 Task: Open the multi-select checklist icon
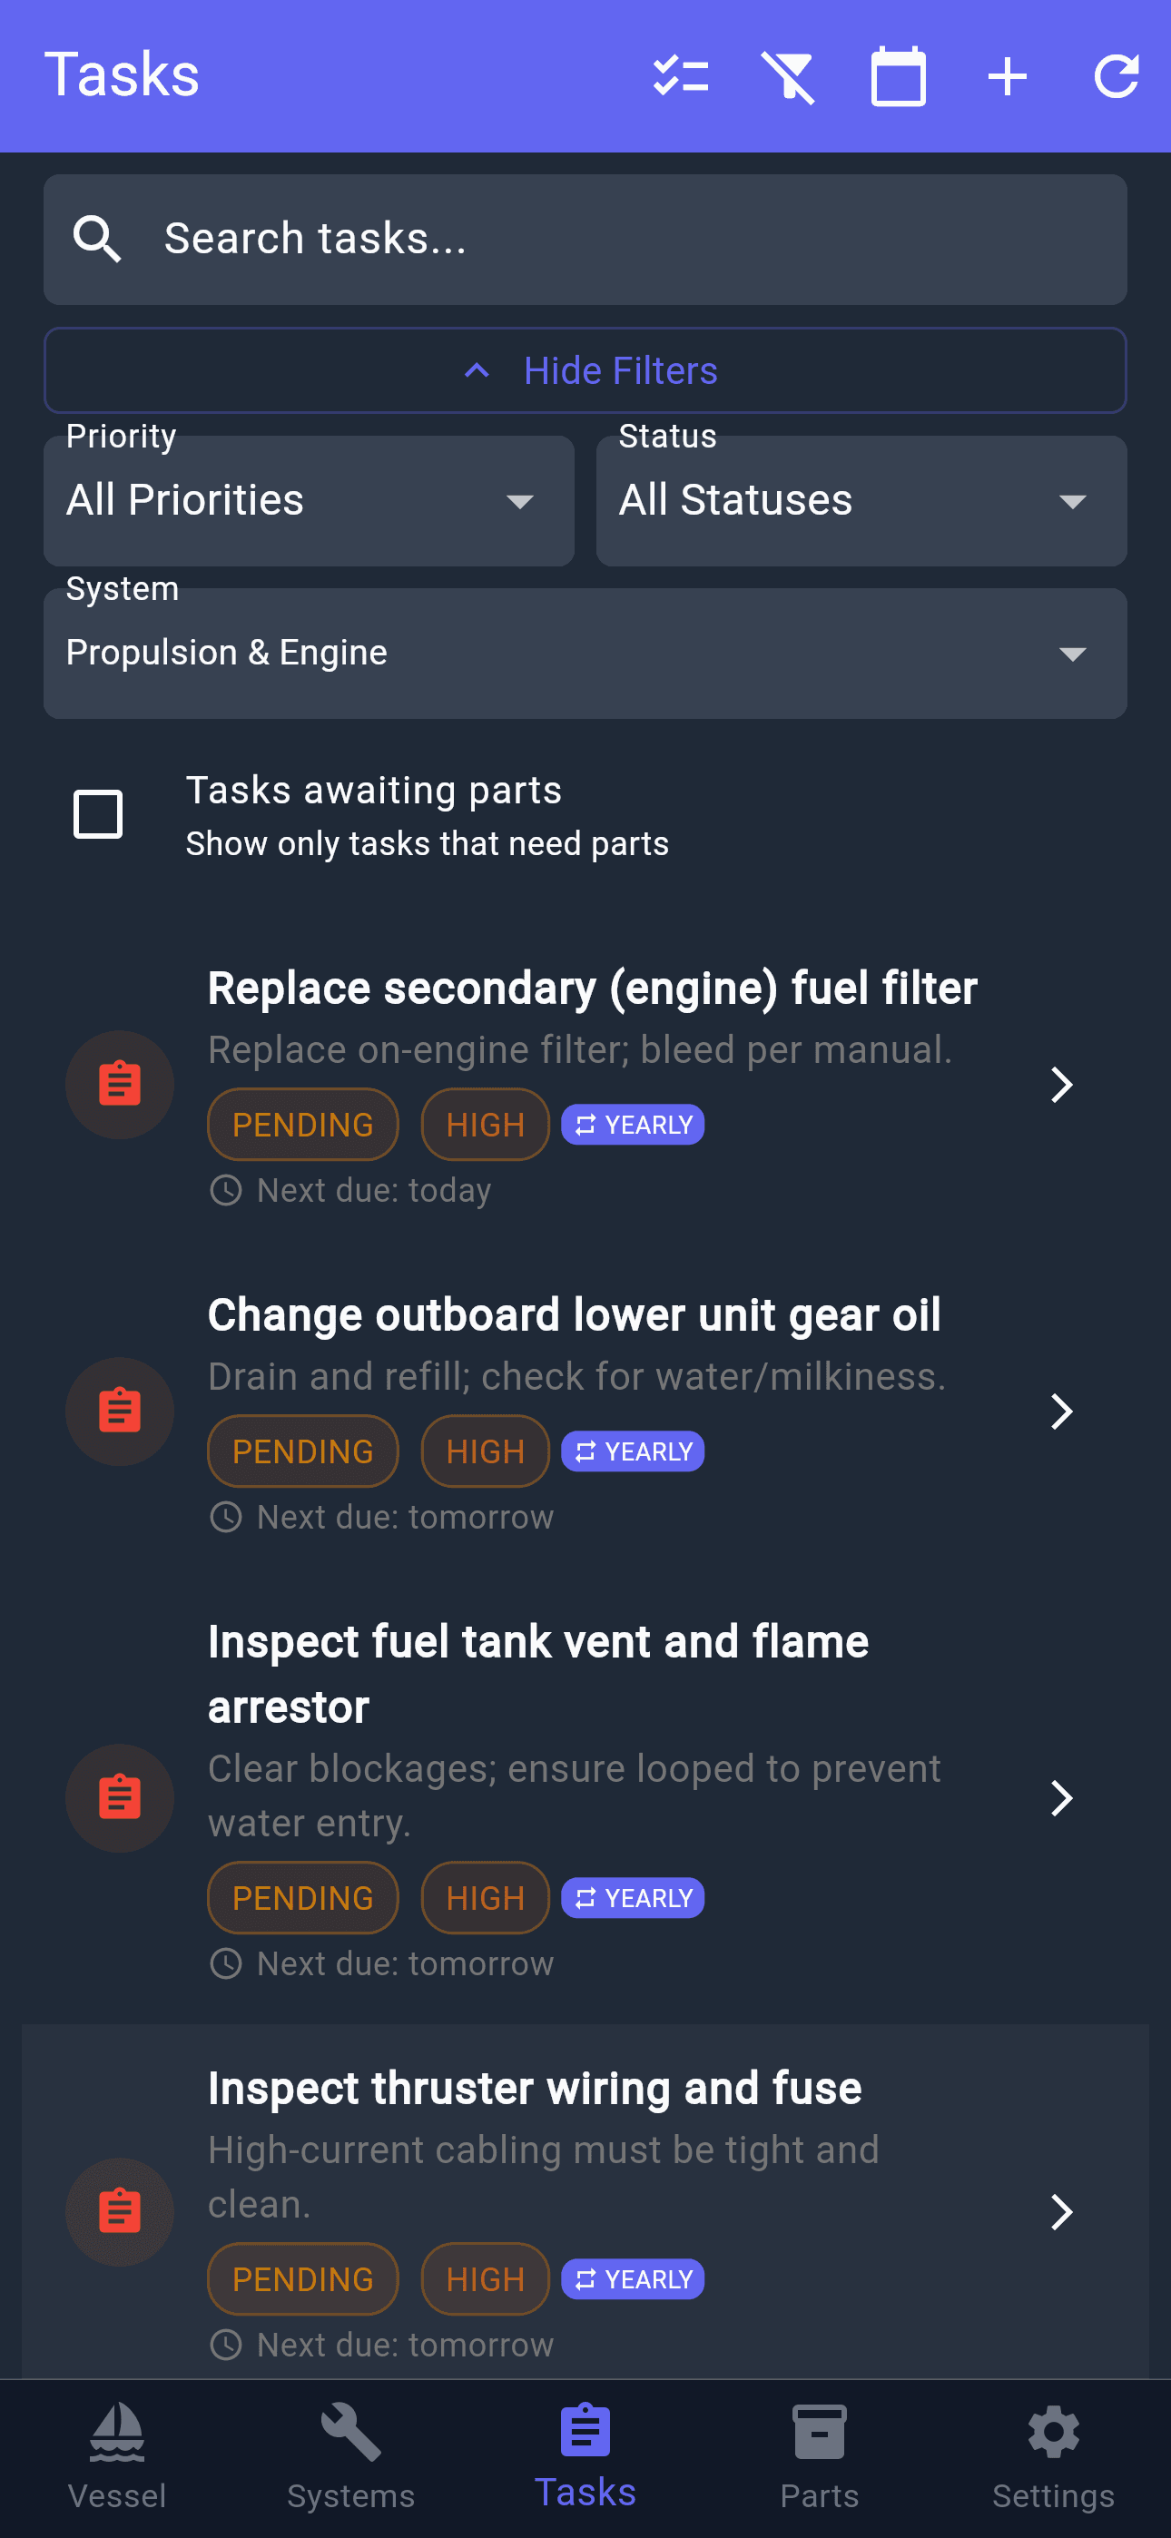[x=680, y=76]
